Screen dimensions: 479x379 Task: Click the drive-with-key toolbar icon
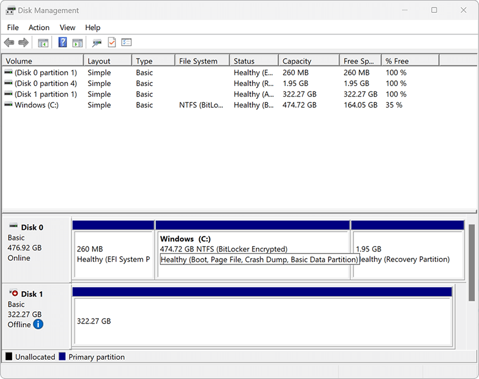(97, 43)
